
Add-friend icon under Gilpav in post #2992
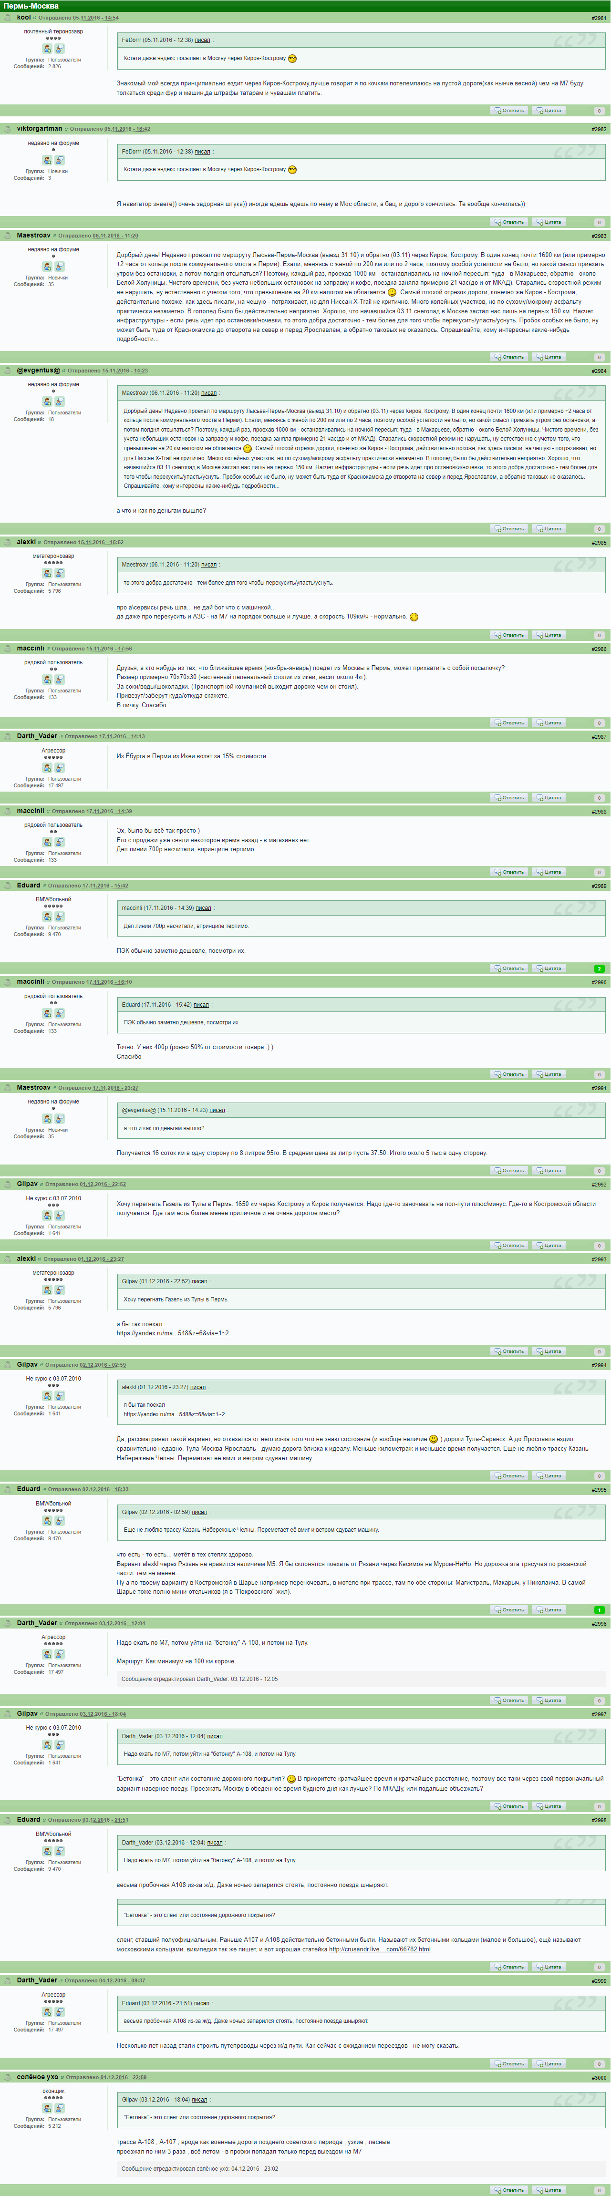click(x=48, y=1216)
